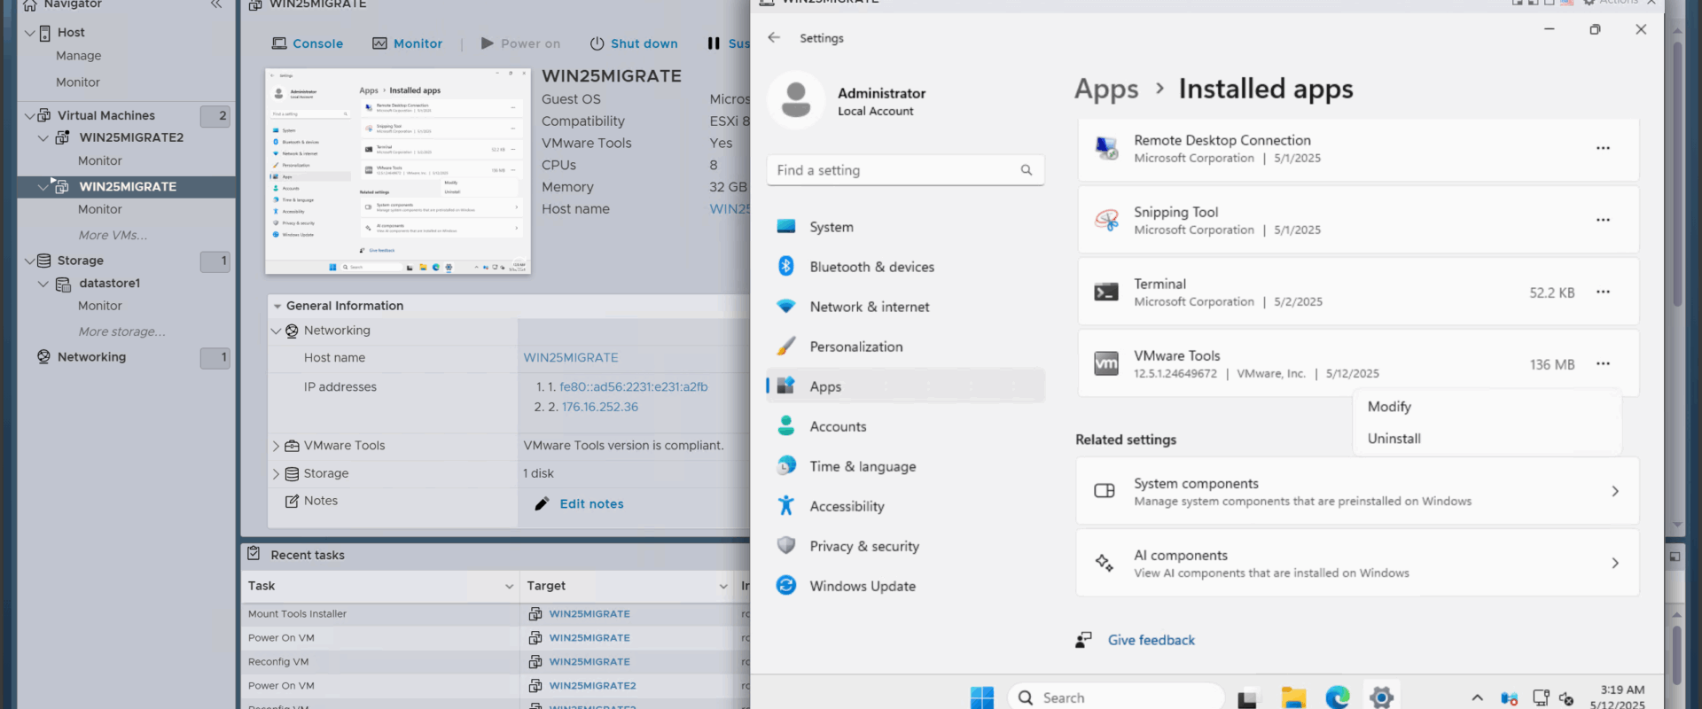The image size is (1702, 709).
Task: Click the Virtual Machines icon in Navigator
Action: [x=44, y=115]
